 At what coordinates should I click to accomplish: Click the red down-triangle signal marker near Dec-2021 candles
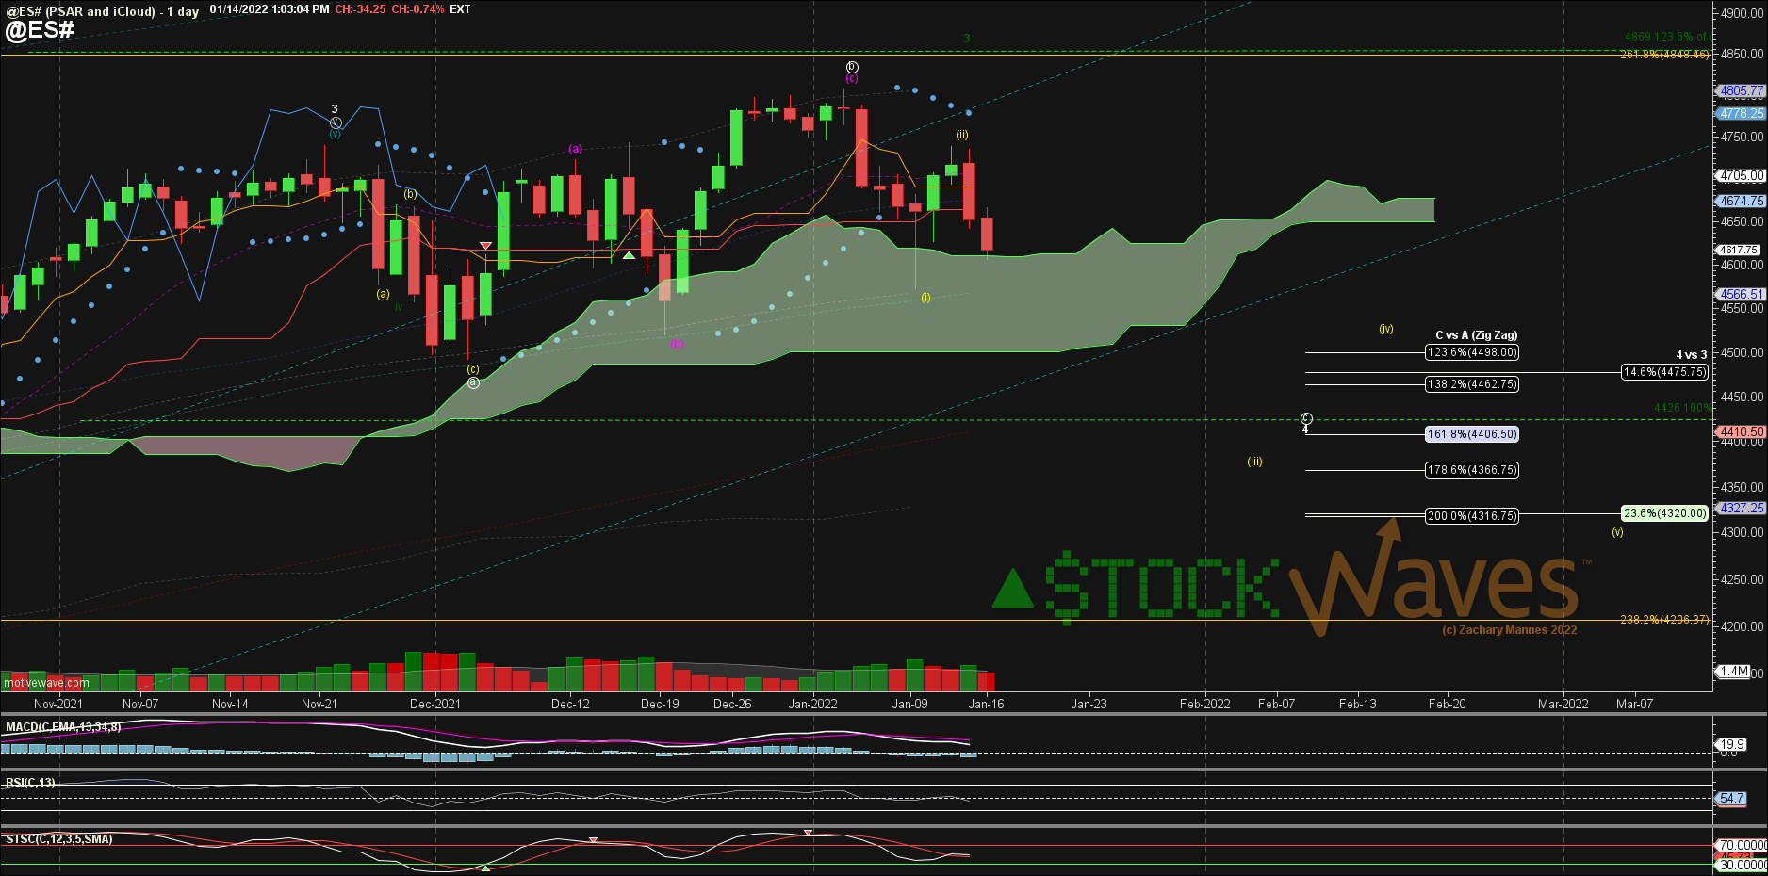point(485,246)
